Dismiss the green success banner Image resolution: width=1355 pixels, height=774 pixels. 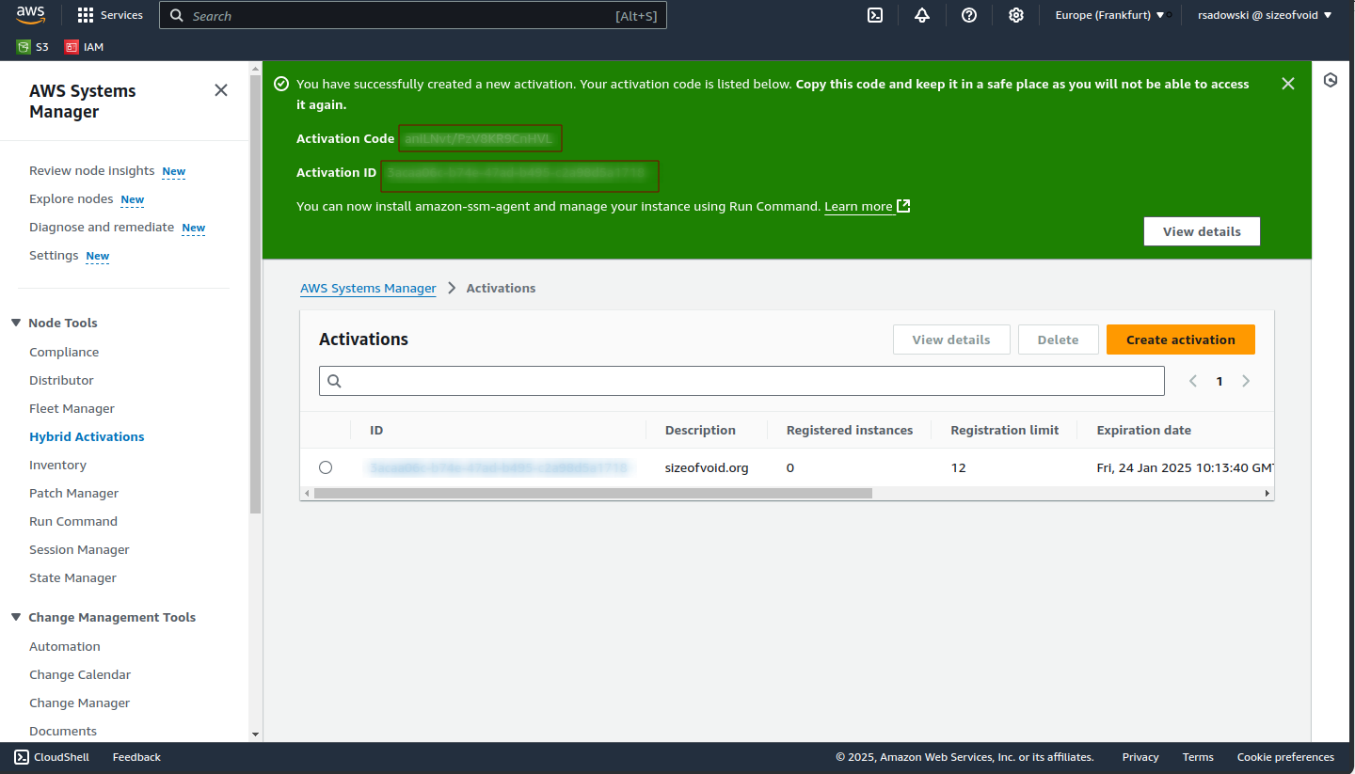(x=1288, y=84)
